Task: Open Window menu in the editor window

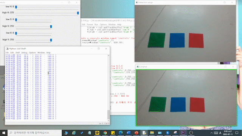Action: 112,25
